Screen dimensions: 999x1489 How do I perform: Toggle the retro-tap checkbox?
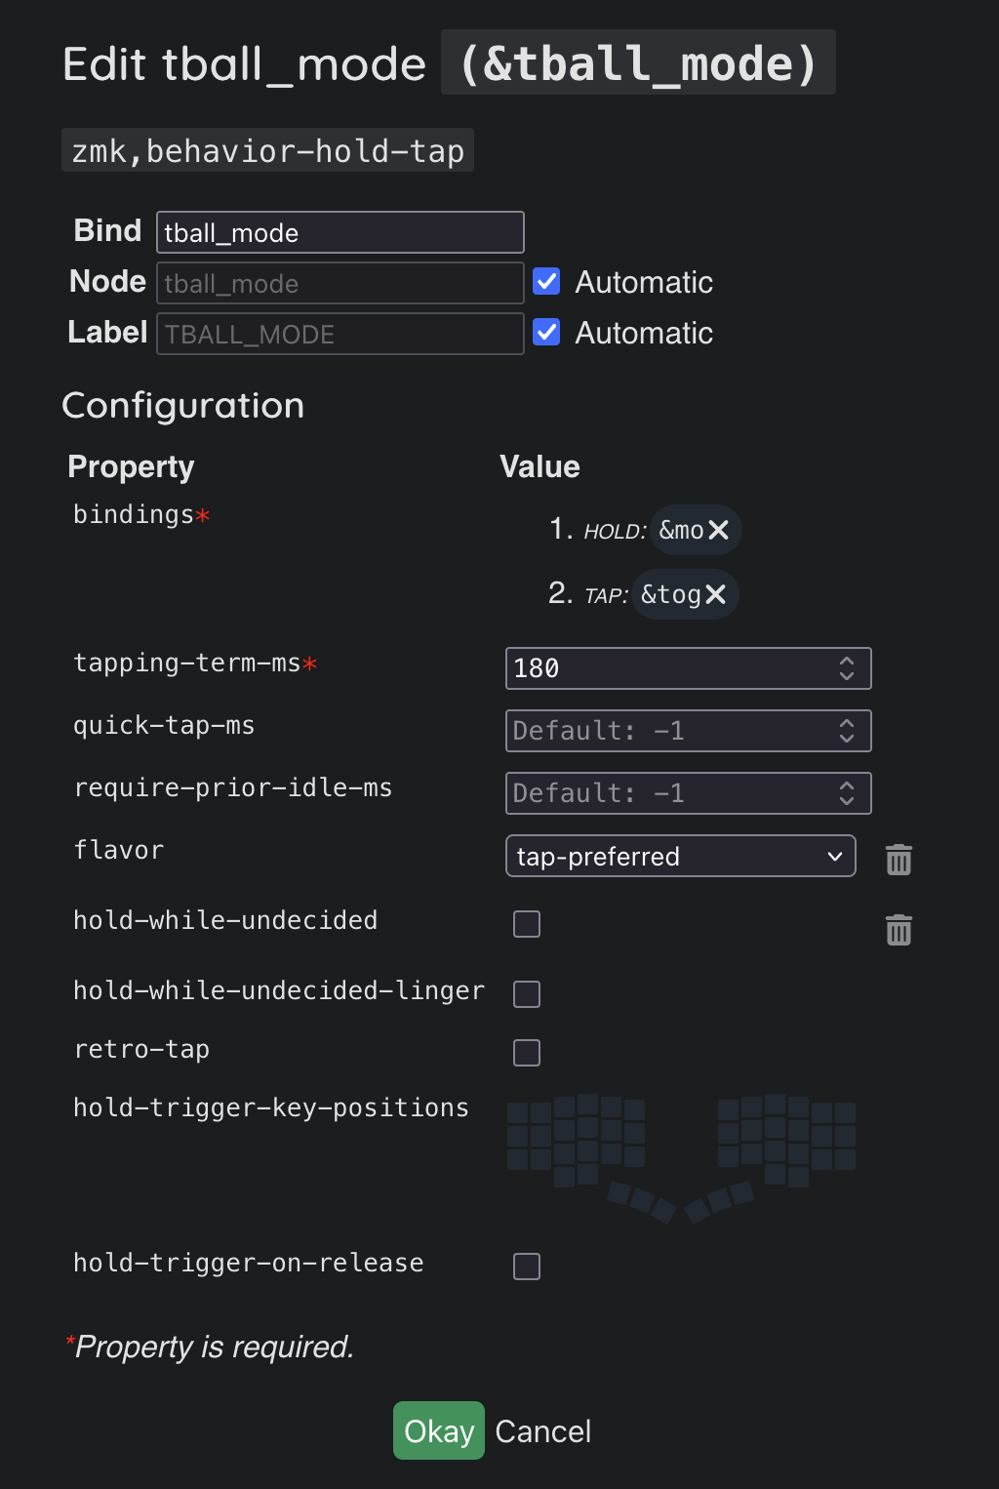527,1053
